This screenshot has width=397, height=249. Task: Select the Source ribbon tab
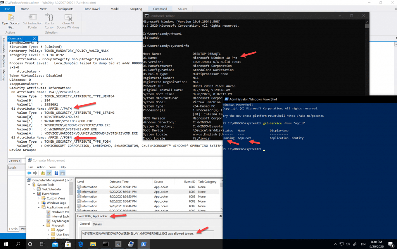pyautogui.click(x=183, y=9)
